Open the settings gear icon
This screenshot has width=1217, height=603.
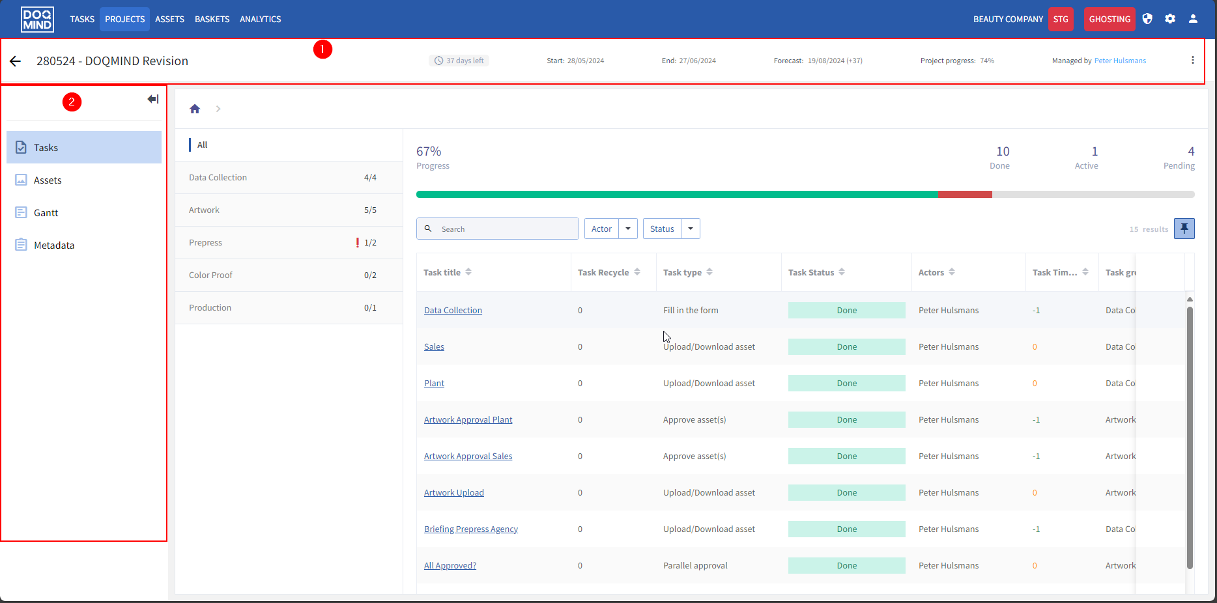[1170, 19]
